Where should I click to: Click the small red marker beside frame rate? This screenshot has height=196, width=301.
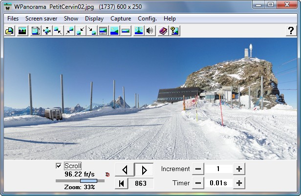107,174
